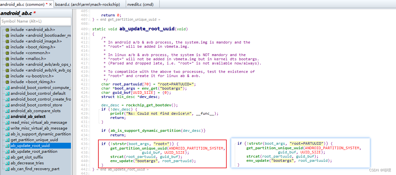Click env_update call on line 440

tap(121, 161)
